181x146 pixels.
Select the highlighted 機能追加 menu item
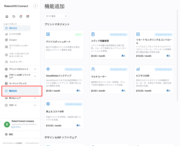click(x=21, y=91)
